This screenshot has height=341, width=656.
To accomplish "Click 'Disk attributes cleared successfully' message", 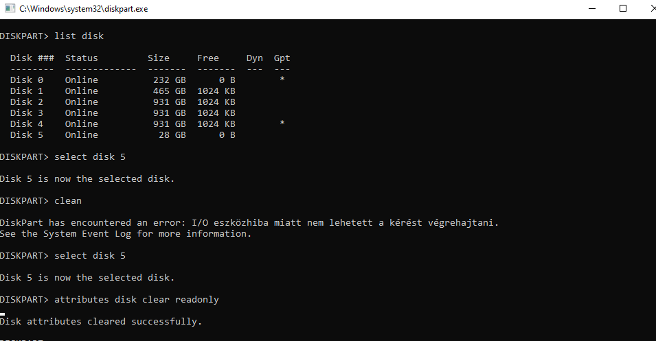I will [x=101, y=321].
